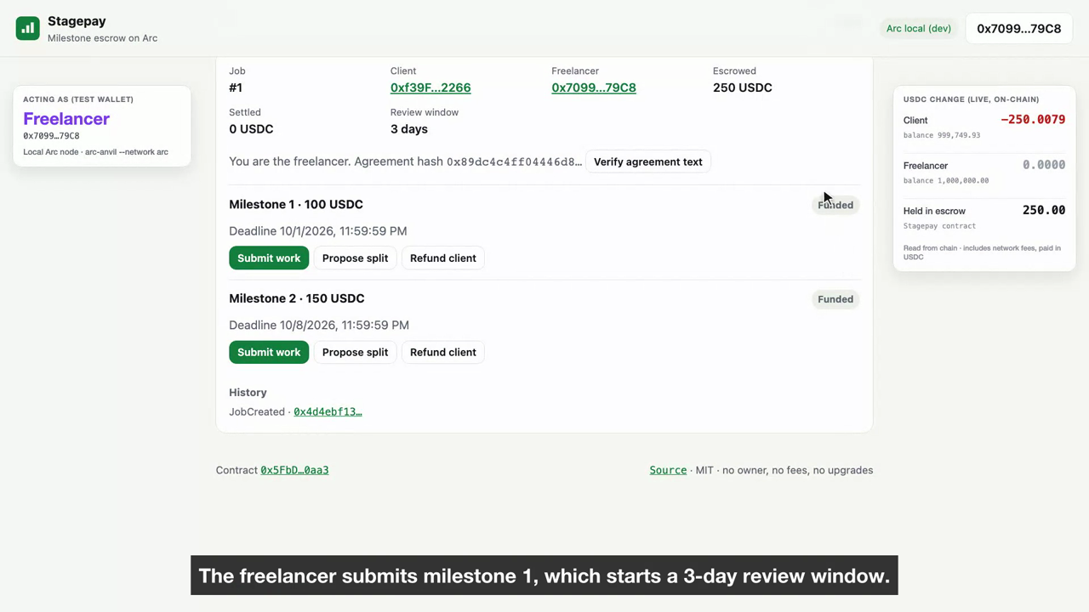Click the Settled 0 USDC value
1089x612 pixels.
tap(251, 129)
